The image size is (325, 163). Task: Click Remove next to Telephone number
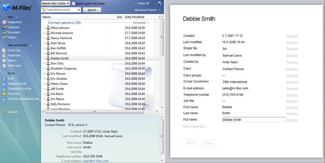(292, 95)
